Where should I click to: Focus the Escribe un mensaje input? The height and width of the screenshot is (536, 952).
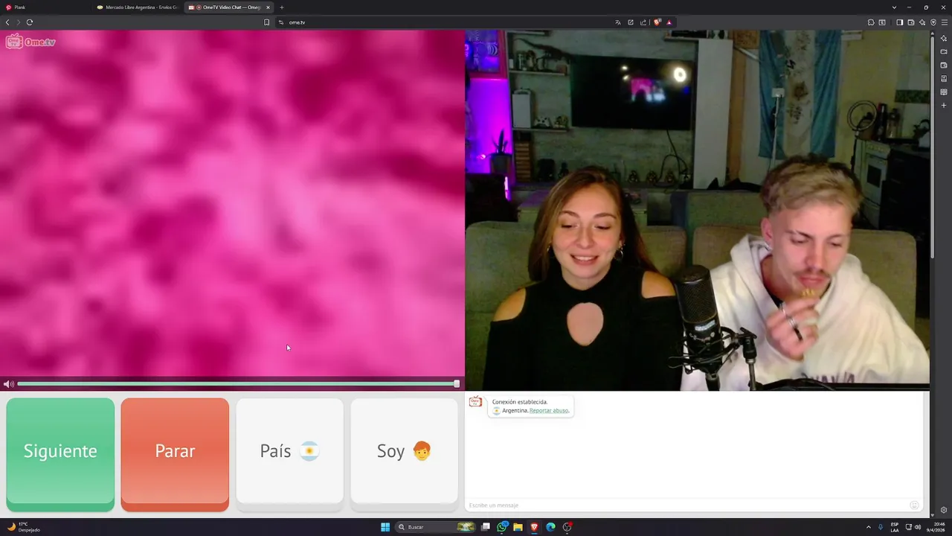(686, 505)
